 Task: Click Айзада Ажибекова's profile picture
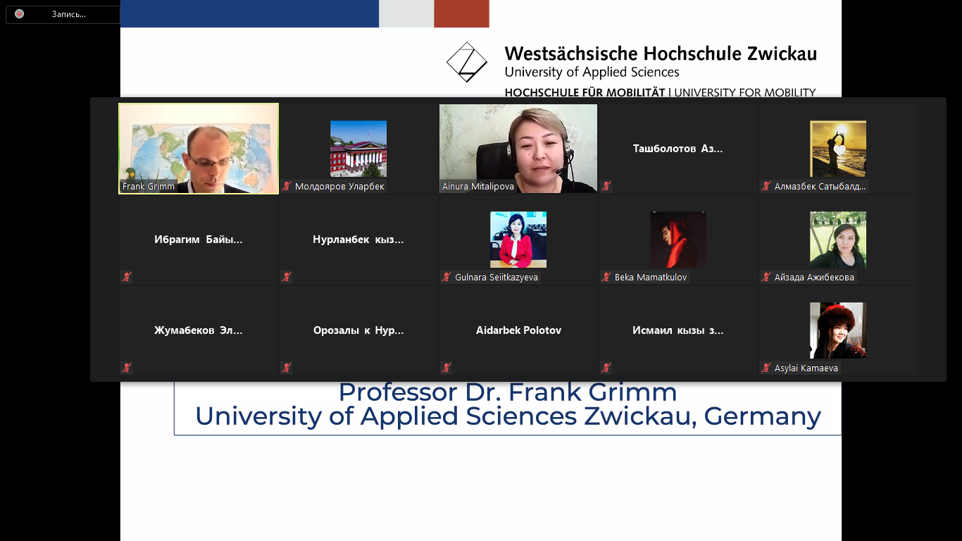coord(838,240)
